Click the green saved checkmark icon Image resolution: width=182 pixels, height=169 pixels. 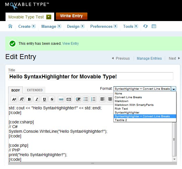pos(13,44)
